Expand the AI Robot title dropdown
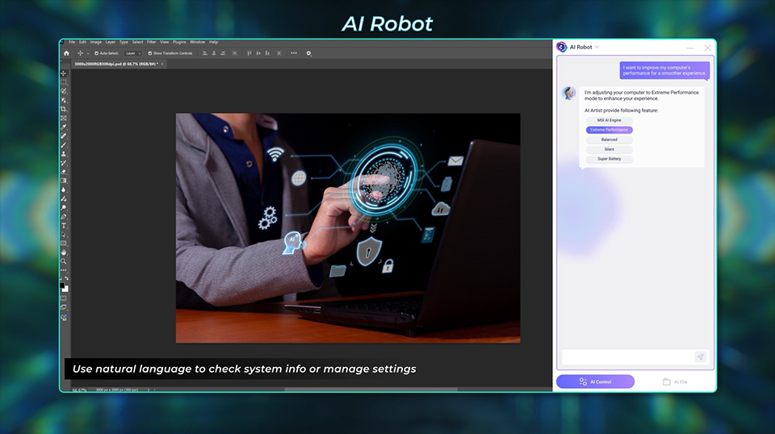The height and width of the screenshot is (434, 775). coord(597,48)
